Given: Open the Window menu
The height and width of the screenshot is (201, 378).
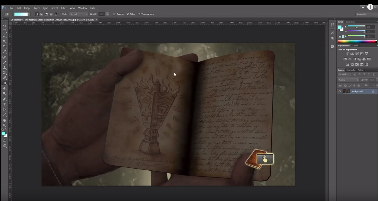Looking at the screenshot, I should point(83,8).
